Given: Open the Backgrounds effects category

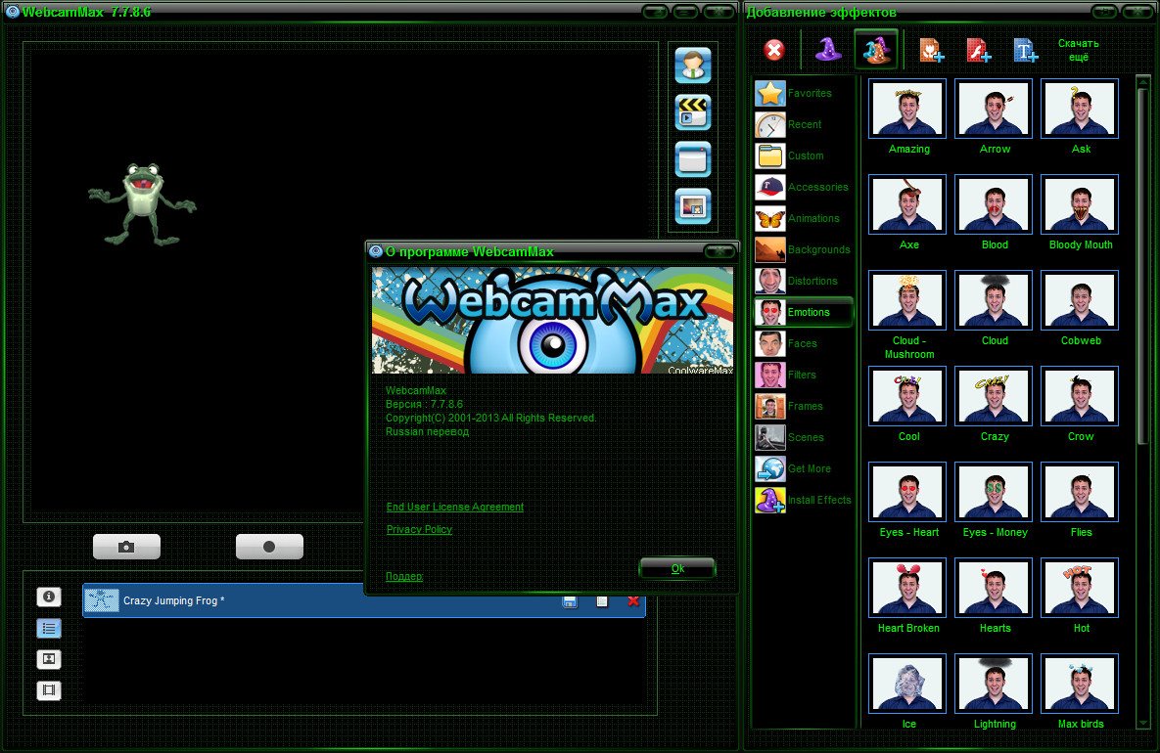Looking at the screenshot, I should (804, 249).
